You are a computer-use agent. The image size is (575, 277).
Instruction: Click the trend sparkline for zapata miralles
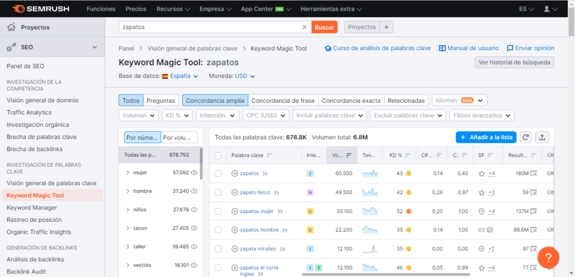369,249
